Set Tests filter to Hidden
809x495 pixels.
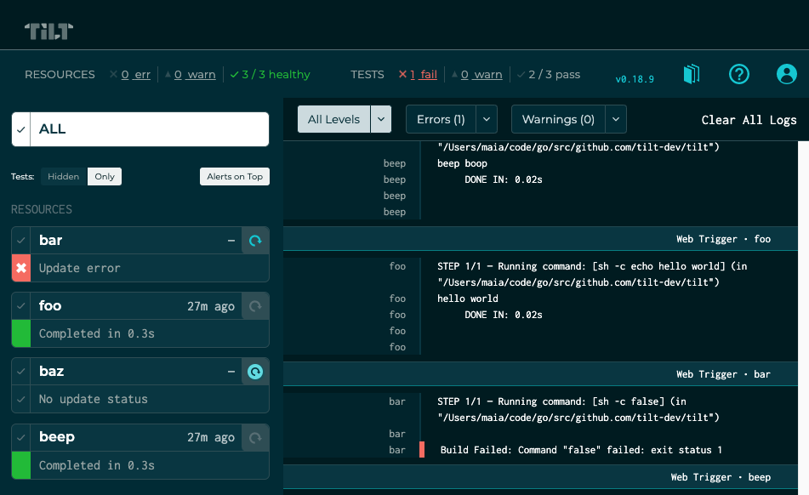(64, 176)
